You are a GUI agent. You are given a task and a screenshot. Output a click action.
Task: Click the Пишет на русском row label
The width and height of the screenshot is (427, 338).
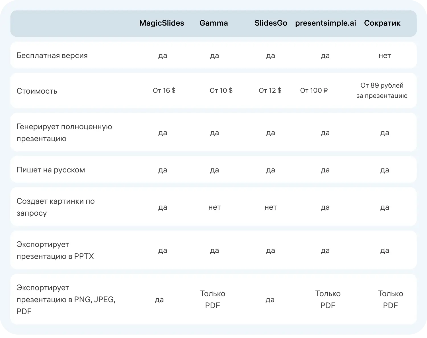[x=51, y=170]
